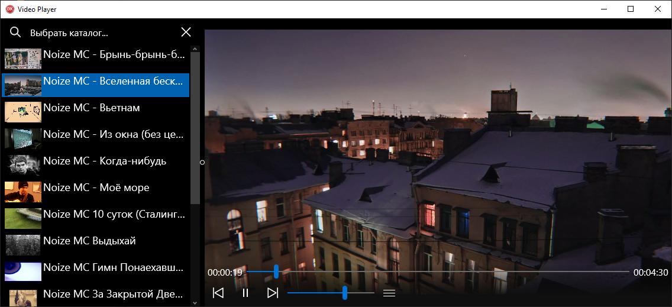Close the catalog panel with X icon

(186, 32)
